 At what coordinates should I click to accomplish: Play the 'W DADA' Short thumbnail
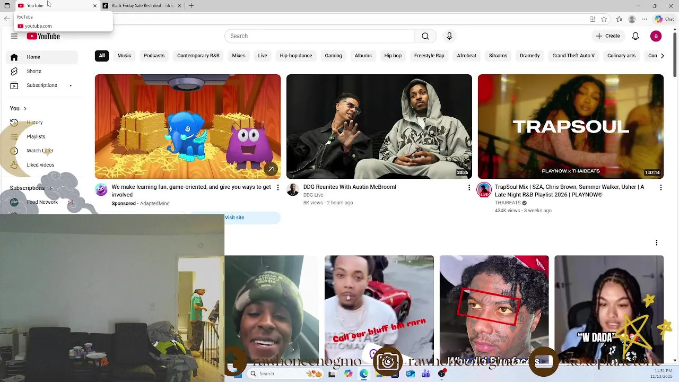609,309
